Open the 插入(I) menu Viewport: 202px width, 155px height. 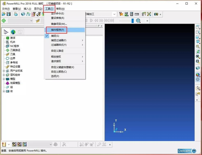[27, 9]
